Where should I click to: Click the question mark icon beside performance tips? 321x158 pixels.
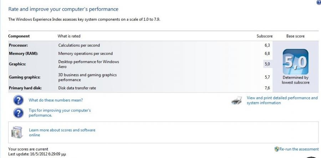(x=18, y=113)
